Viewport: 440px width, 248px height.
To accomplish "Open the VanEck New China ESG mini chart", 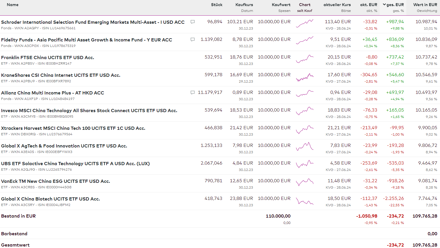I will pyautogui.click(x=305, y=183).
